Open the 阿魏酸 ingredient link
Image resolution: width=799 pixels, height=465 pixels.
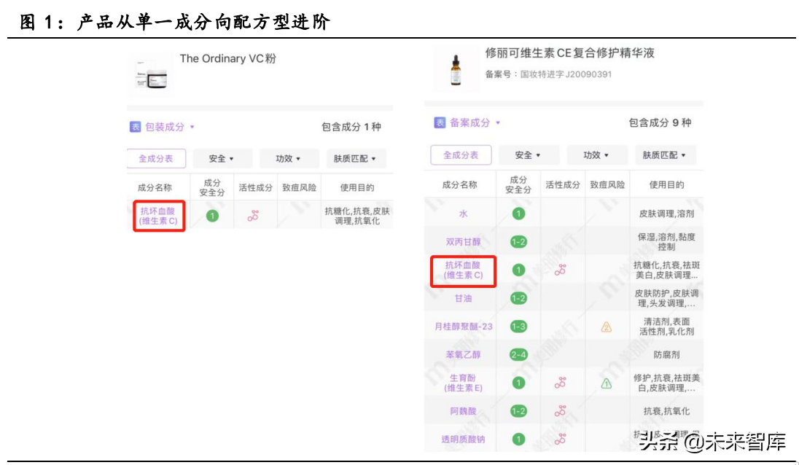click(x=463, y=411)
